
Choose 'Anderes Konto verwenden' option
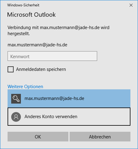69,117
